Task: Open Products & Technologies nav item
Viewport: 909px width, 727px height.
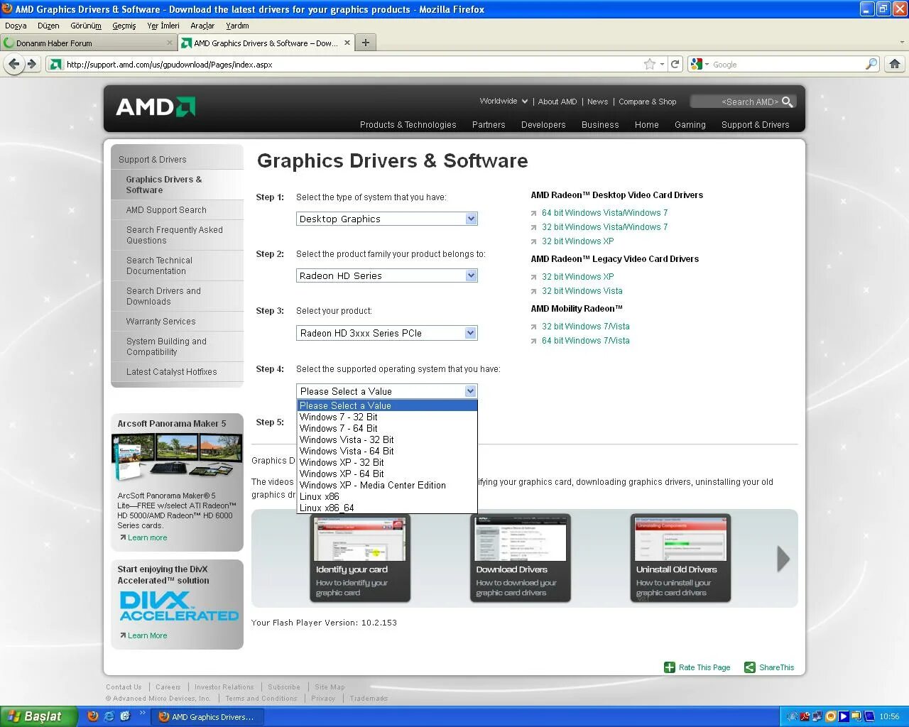Action: click(x=408, y=124)
